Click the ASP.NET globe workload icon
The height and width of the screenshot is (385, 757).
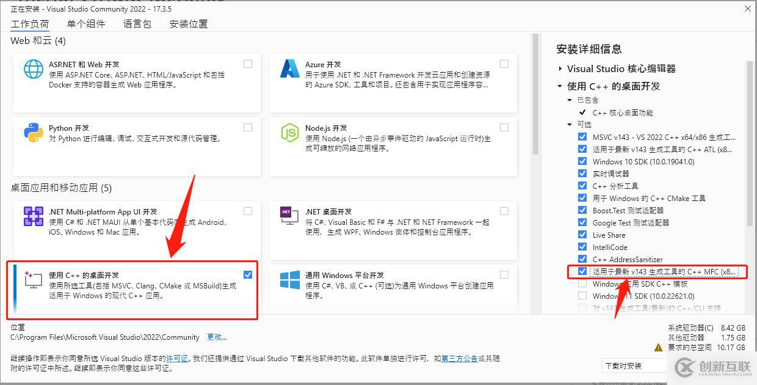pyautogui.click(x=34, y=68)
